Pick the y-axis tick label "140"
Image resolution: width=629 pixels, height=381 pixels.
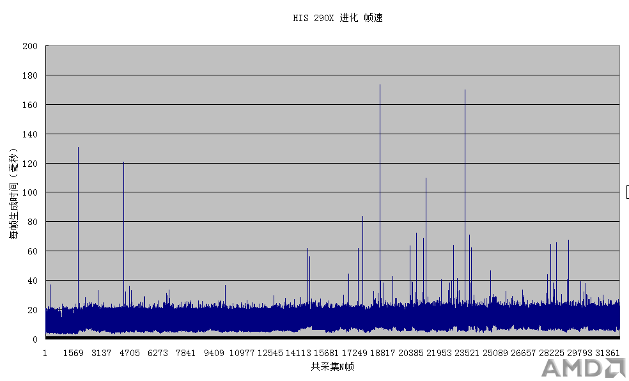coord(30,134)
